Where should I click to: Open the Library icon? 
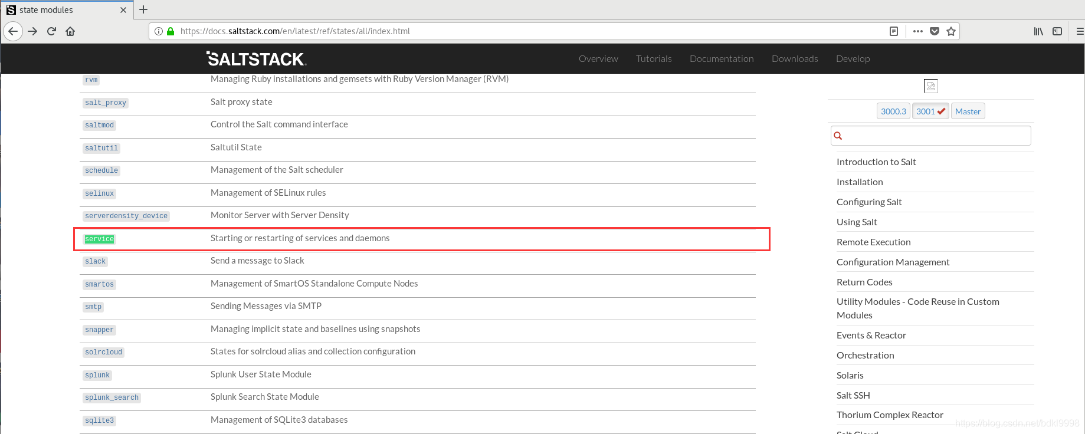tap(1038, 31)
